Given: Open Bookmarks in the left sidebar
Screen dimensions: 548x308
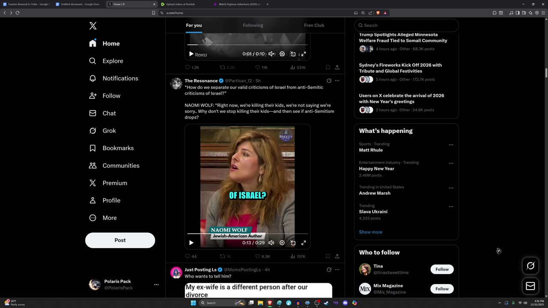Looking at the screenshot, I should pos(111,148).
